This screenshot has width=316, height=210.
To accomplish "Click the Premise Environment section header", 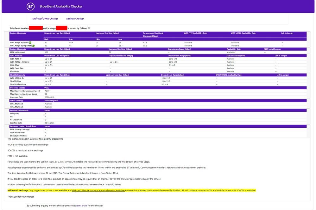I will tap(19, 110).
